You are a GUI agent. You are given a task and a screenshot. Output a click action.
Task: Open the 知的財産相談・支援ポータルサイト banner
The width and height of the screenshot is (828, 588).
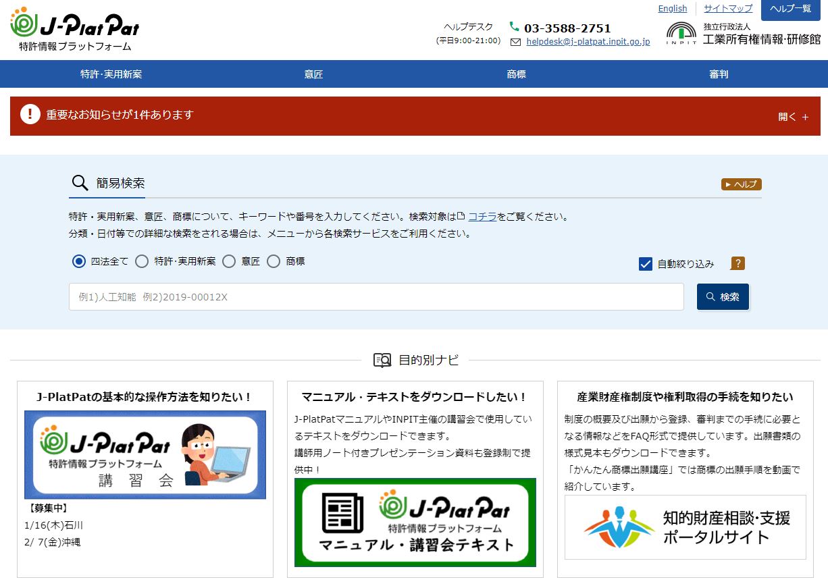tap(685, 527)
